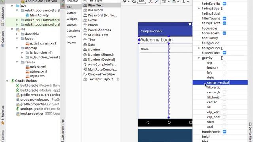
Task: Check the gravity 'bottom' checkbox
Action: (x=224, y=67)
